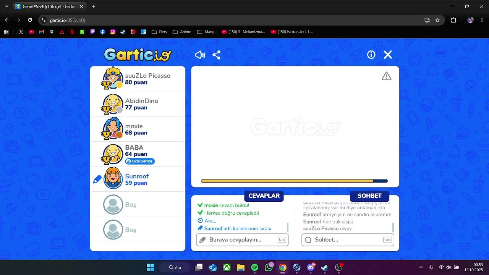The width and height of the screenshot is (489, 275).
Task: Click the round timer progress bar
Action: [294, 181]
